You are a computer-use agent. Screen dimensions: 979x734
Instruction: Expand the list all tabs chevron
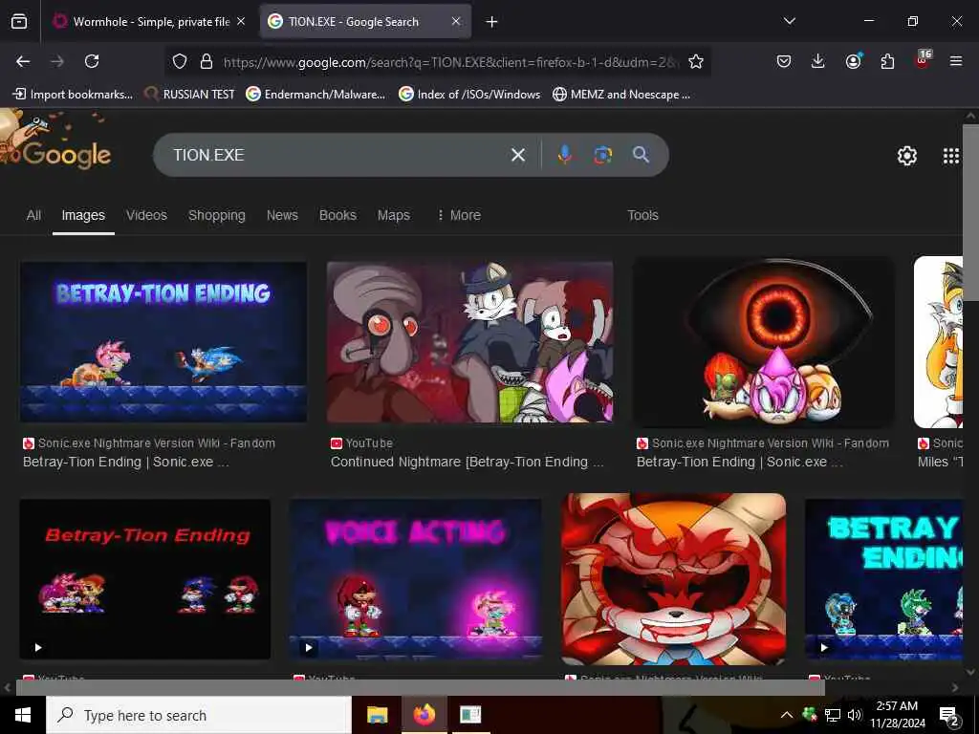pyautogui.click(x=789, y=21)
